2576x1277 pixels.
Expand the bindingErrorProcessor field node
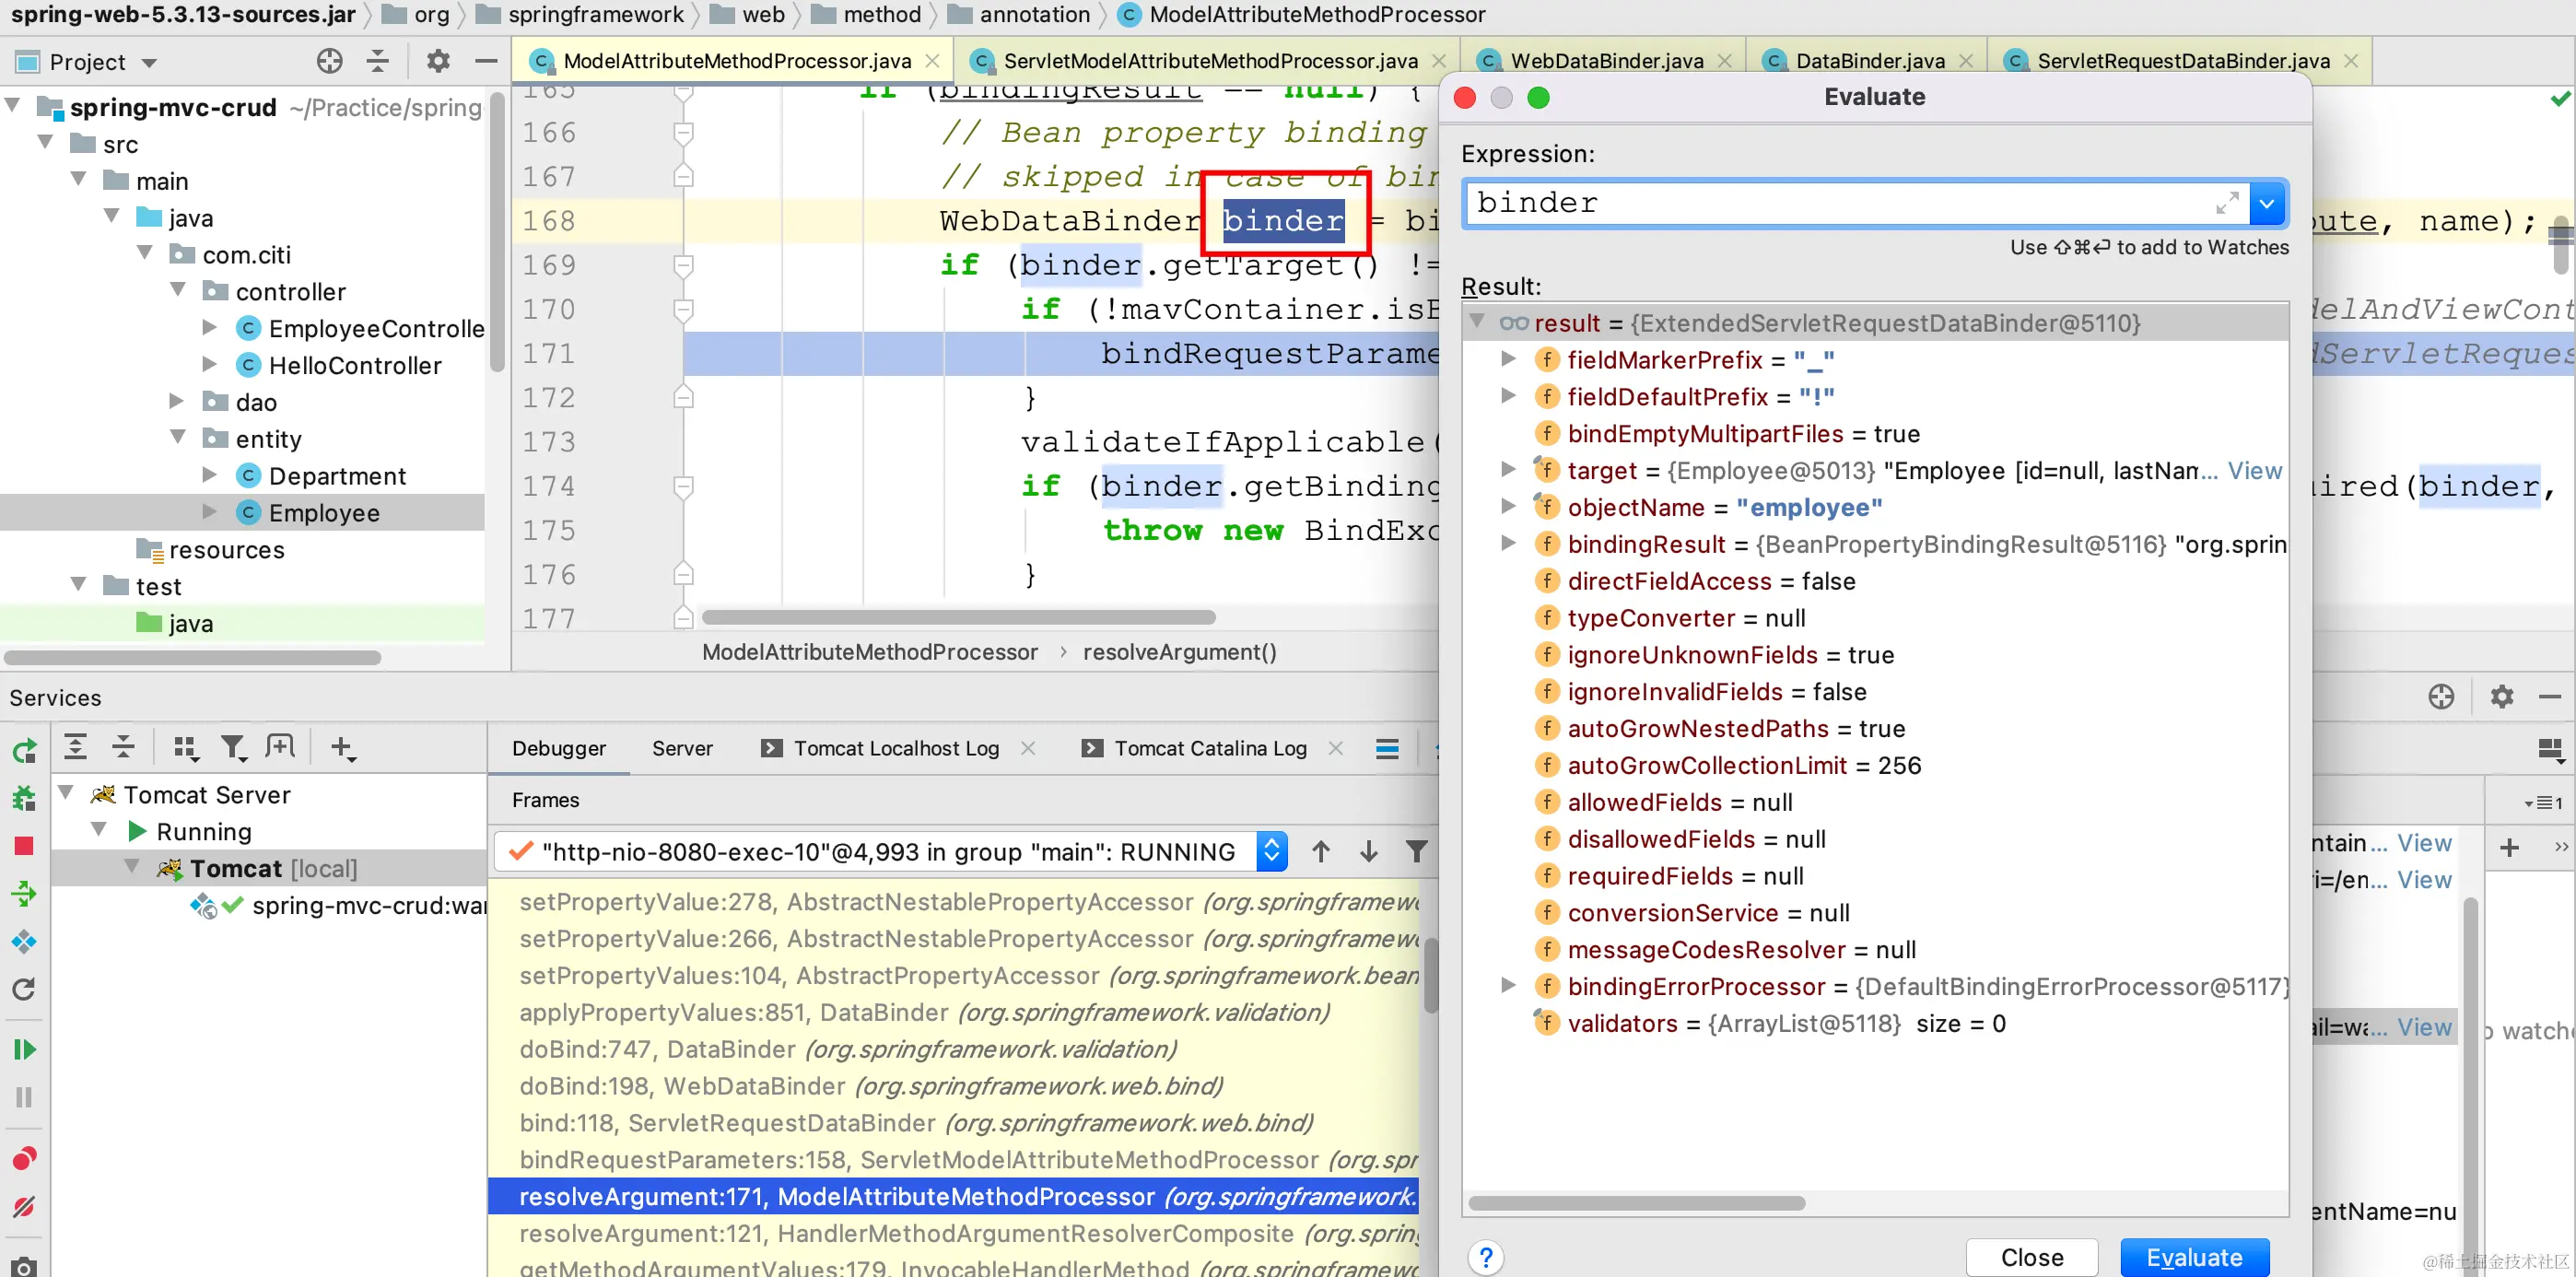coord(1508,985)
